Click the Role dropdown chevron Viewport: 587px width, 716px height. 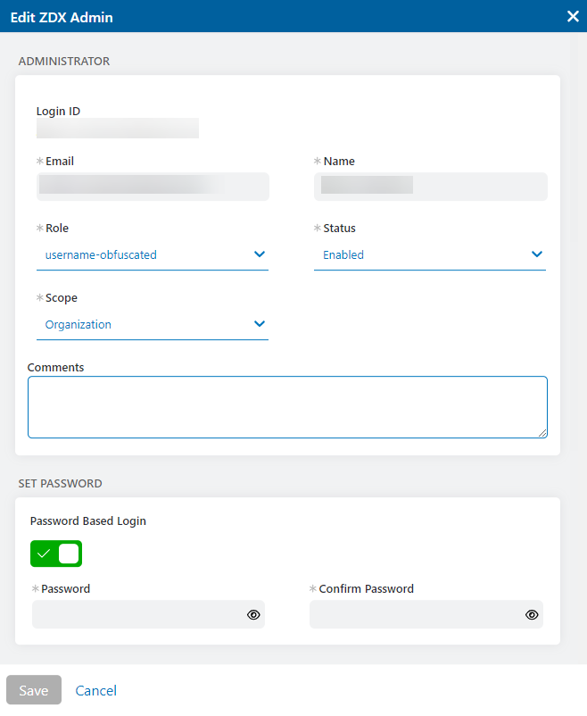coord(260,254)
